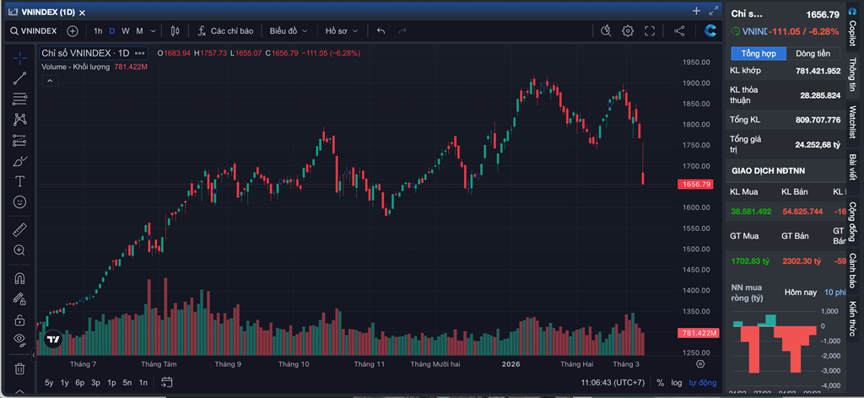The height and width of the screenshot is (398, 864).
Task: Hide all drawings with eye icon
Action: tap(19, 340)
